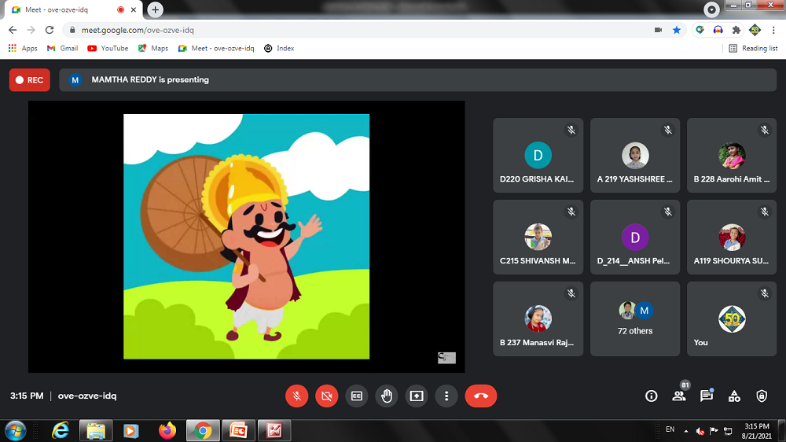Open the Activities panel icon
This screenshot has height=442, width=786.
[x=733, y=396]
